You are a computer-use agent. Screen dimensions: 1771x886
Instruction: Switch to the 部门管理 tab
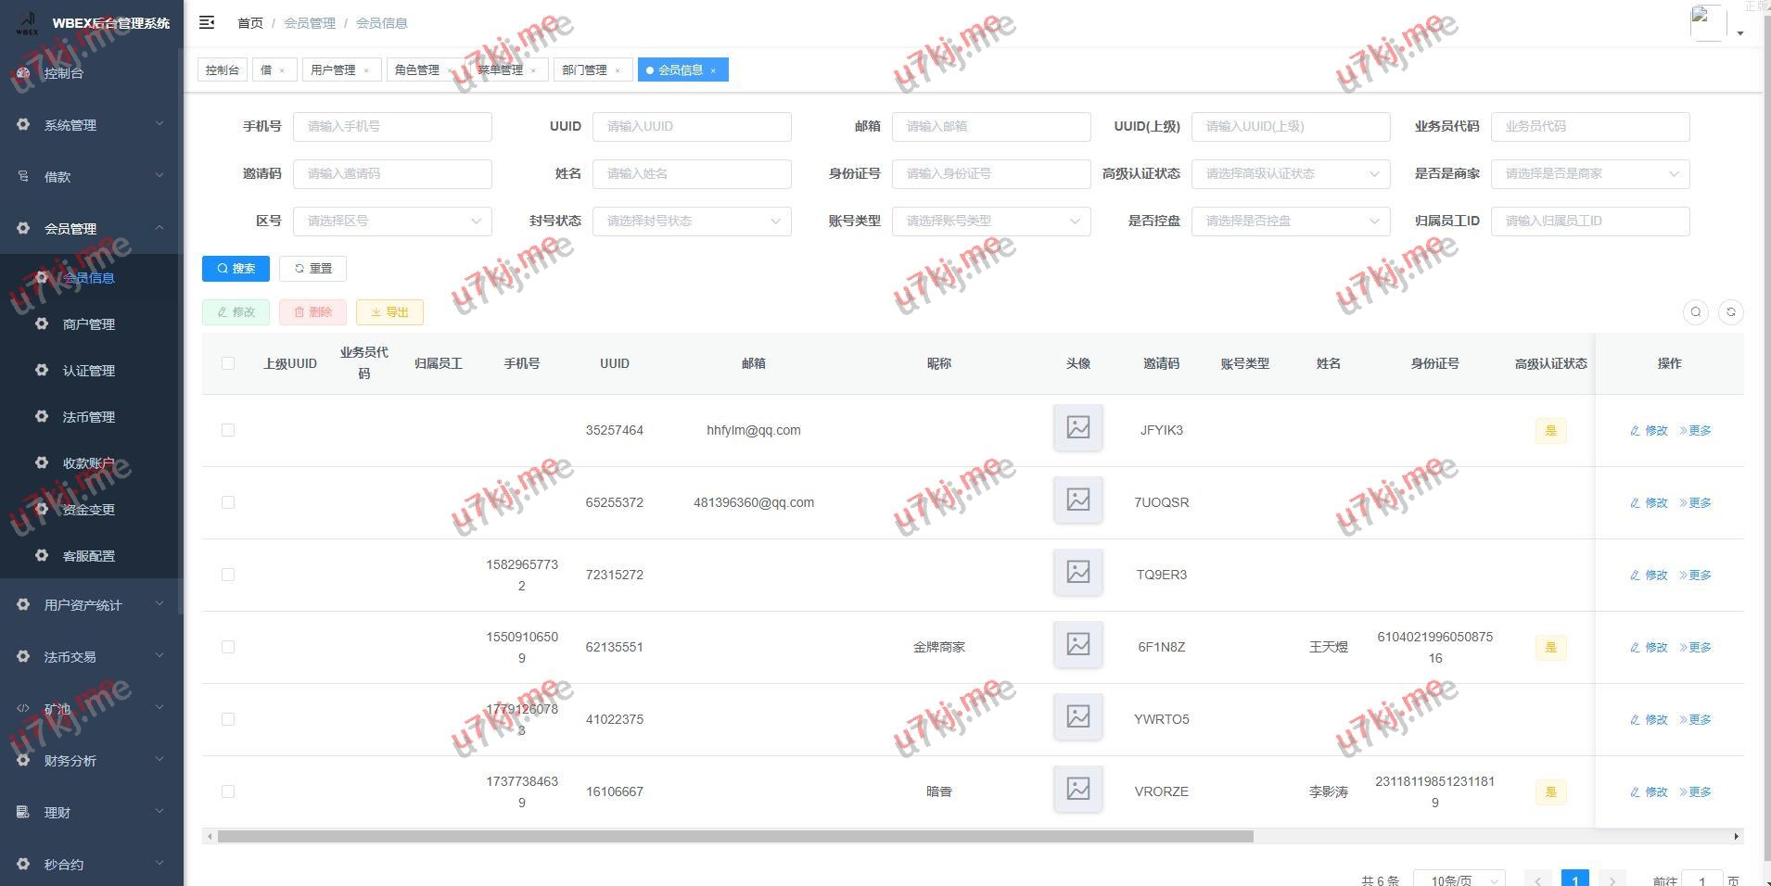(x=584, y=70)
